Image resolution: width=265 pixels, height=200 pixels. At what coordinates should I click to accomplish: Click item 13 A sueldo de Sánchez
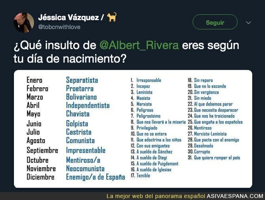pyautogui.click(x=151, y=152)
